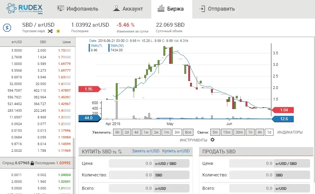Screen dimensions: 315x194
Task: Click the SMA(30) indicator legend
Action: click(116, 48)
